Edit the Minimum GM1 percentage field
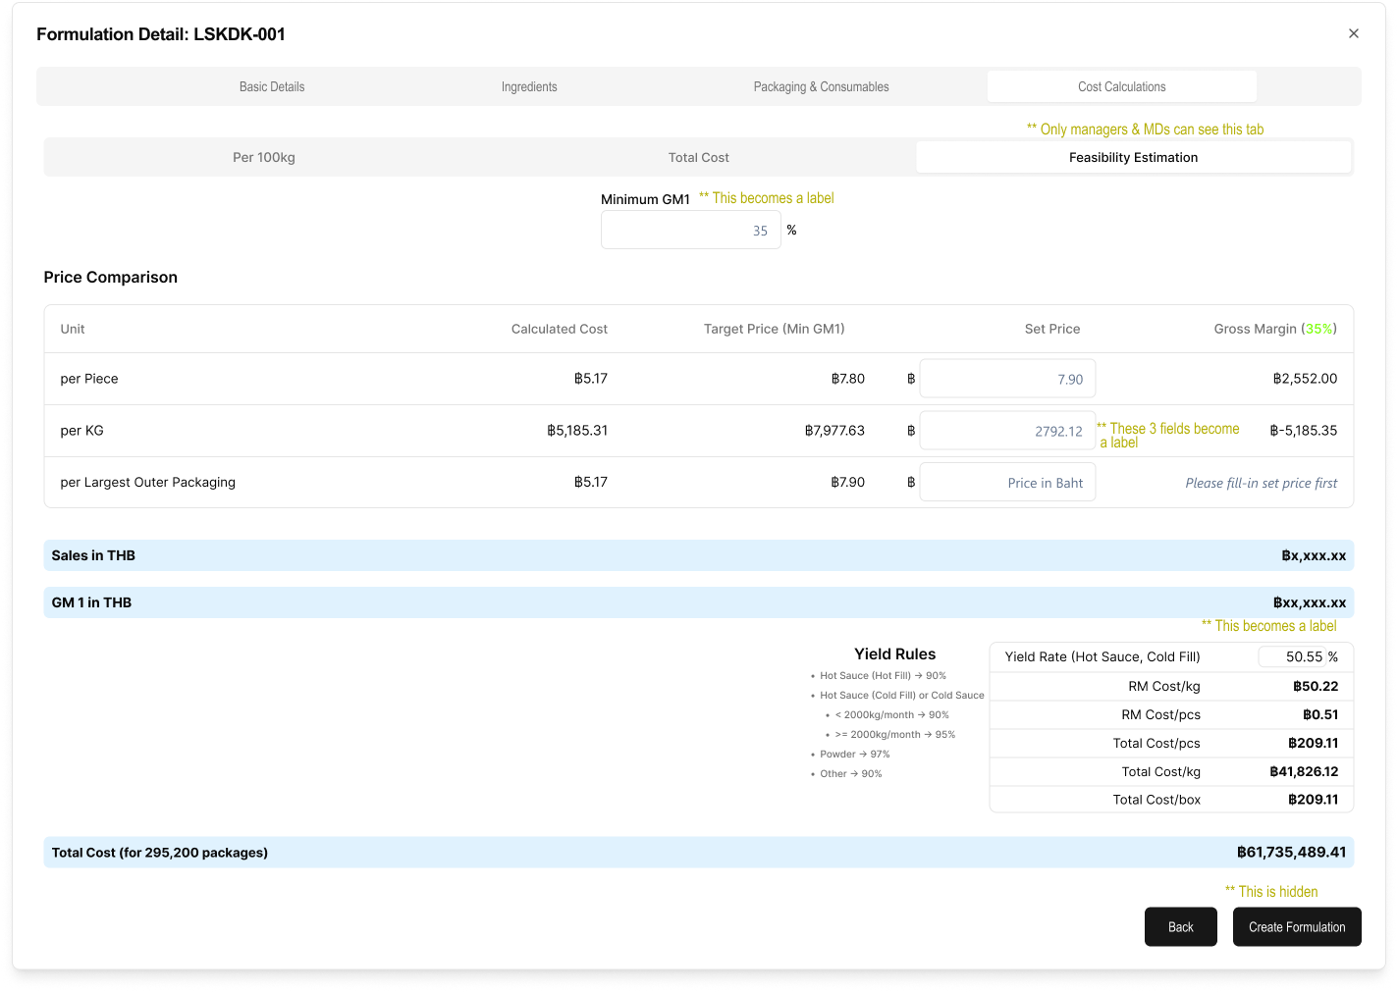The height and width of the screenshot is (992, 1398). (690, 231)
